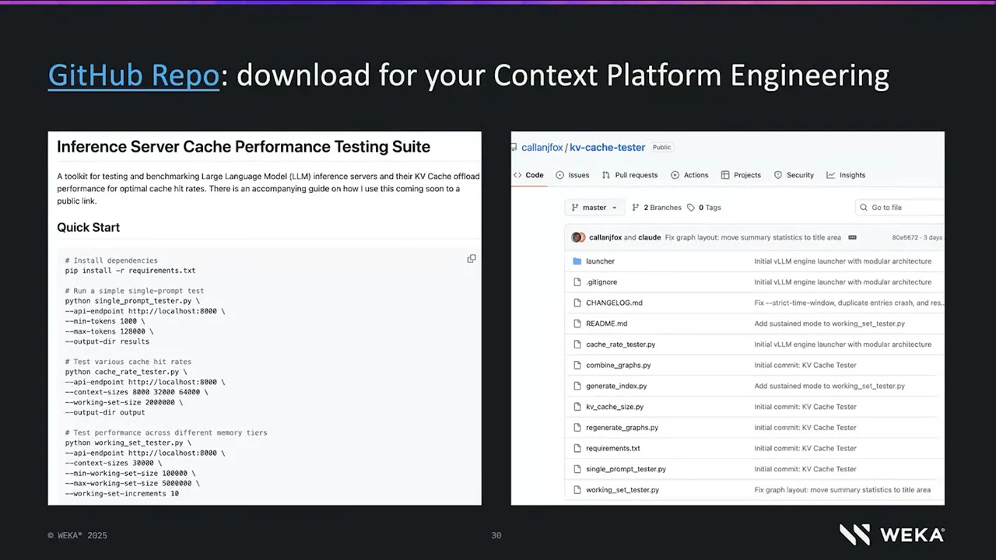This screenshot has height=560, width=996.
Task: Open the Pull requests tab
Action: click(x=630, y=175)
